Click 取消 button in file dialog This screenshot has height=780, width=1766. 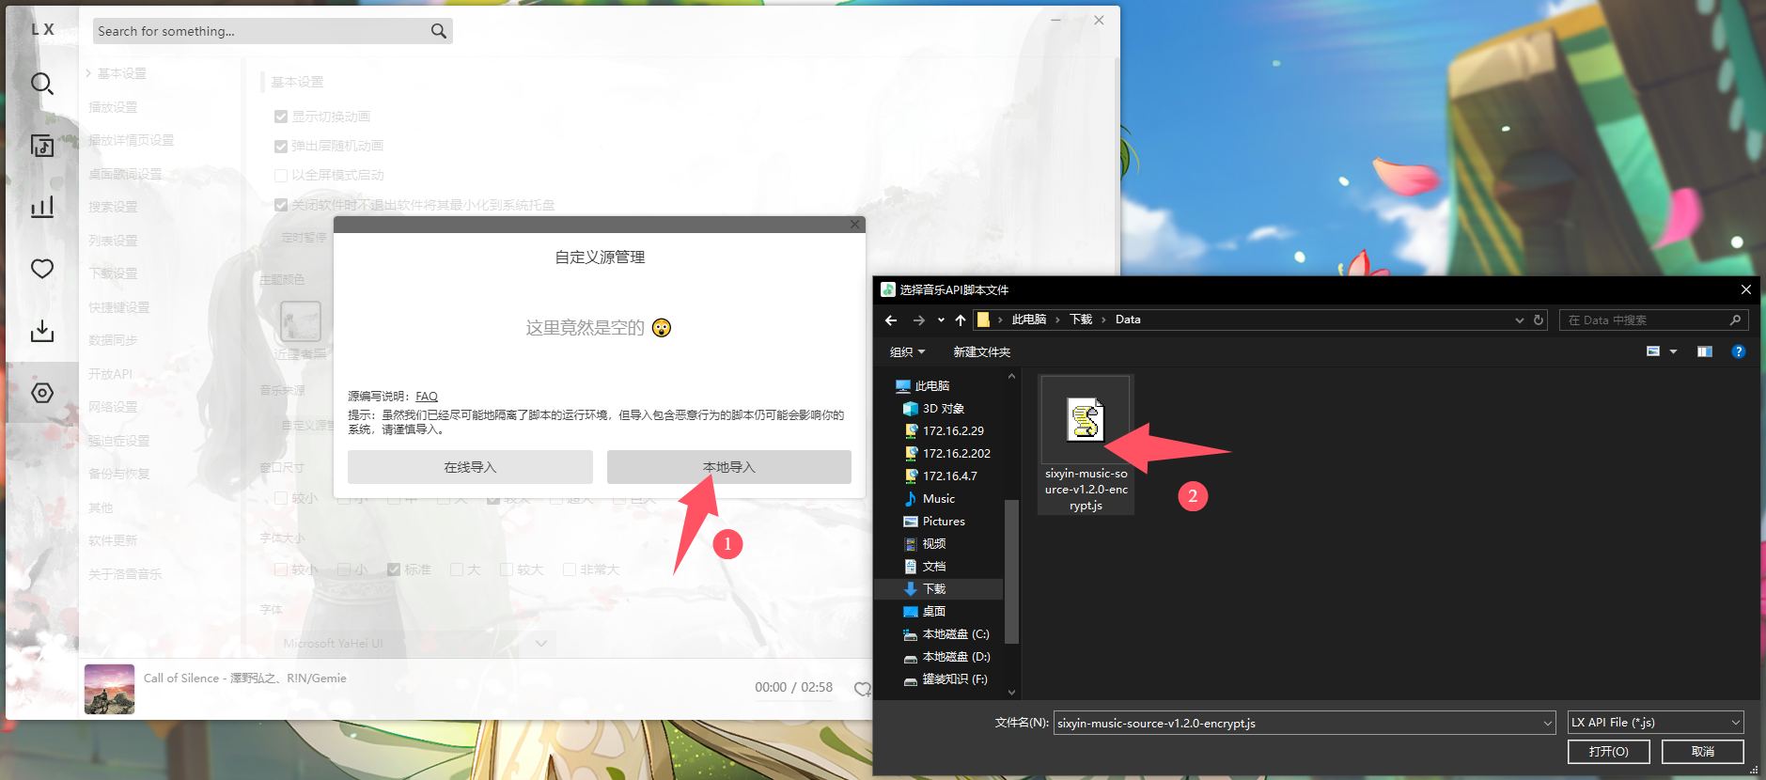[1703, 752]
